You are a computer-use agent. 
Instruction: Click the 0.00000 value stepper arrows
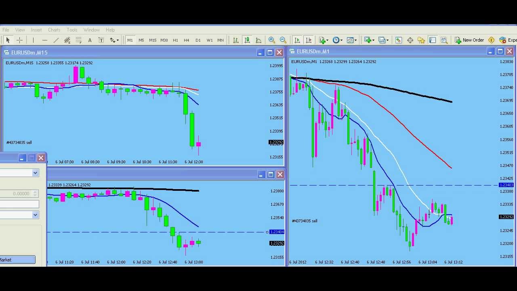[x=35, y=194]
